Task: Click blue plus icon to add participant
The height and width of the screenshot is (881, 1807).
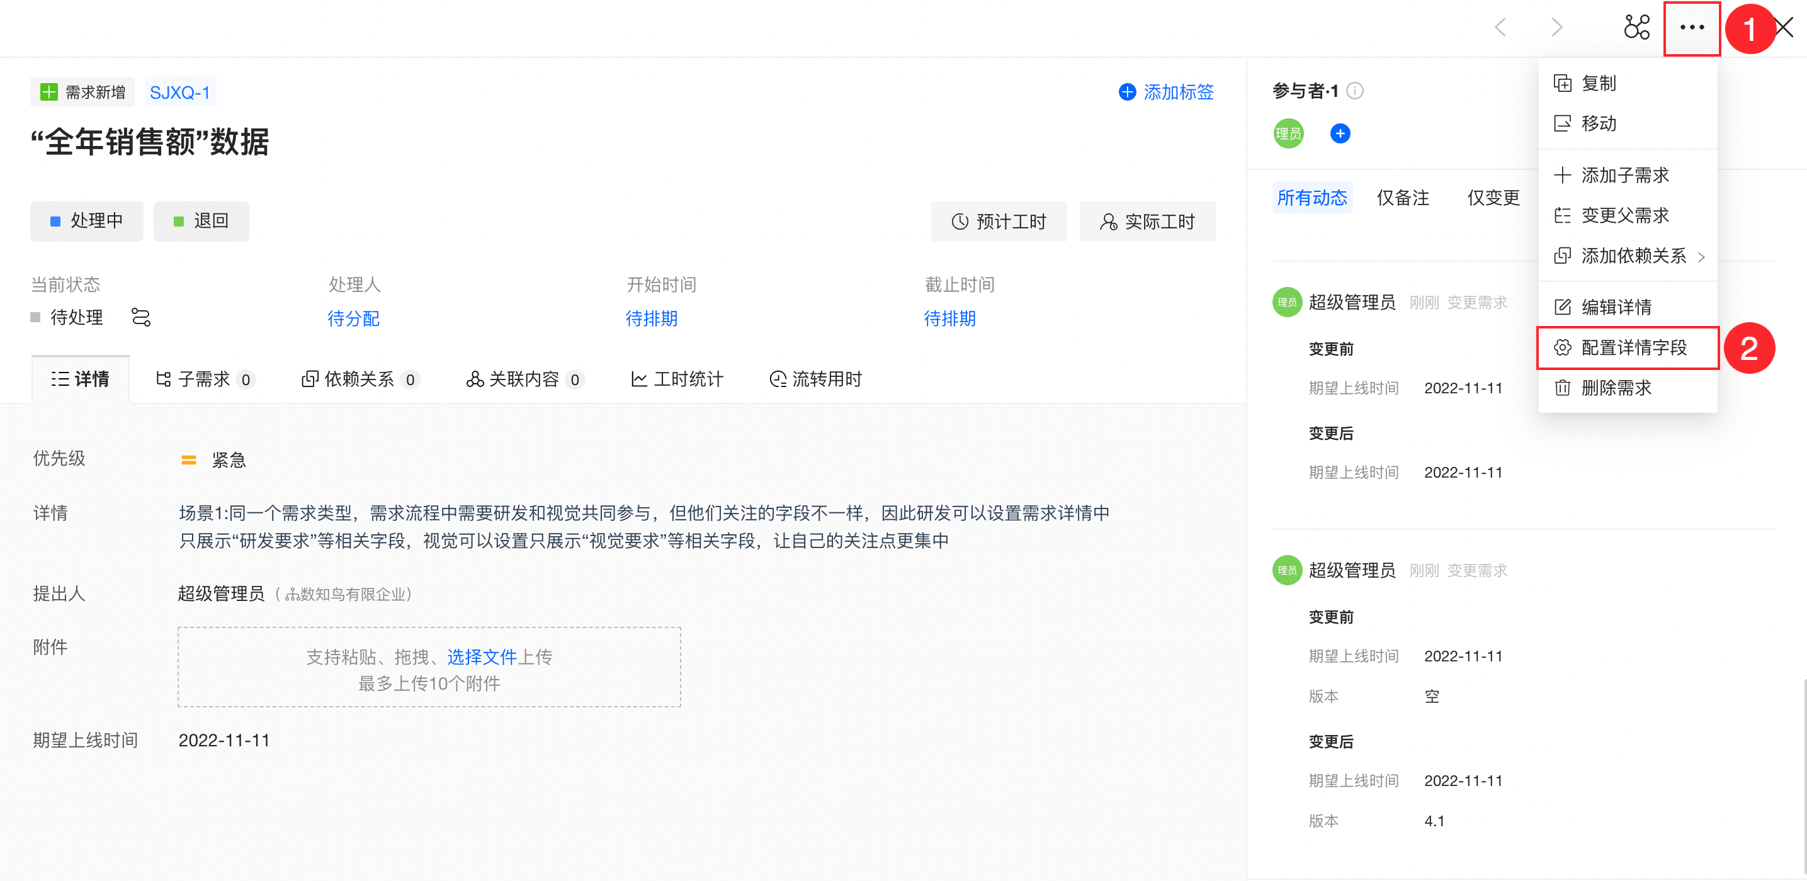Action: click(1340, 133)
